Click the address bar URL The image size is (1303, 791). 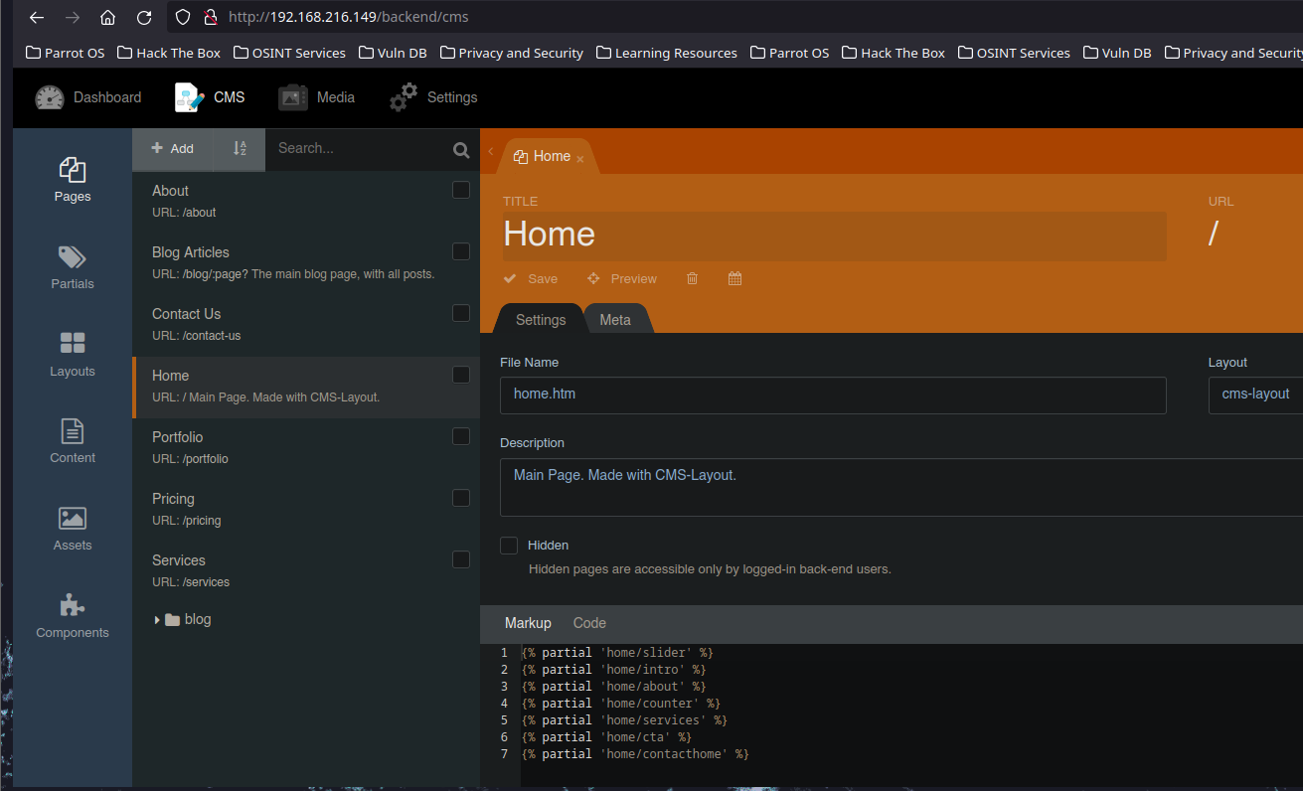tap(349, 17)
